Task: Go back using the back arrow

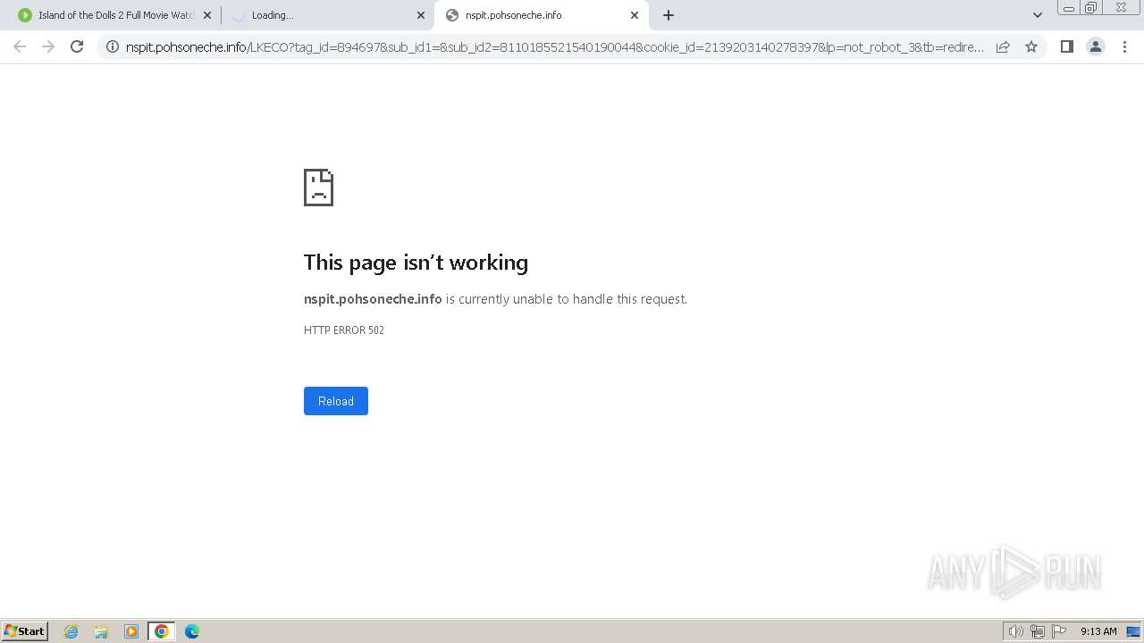Action: point(20,46)
